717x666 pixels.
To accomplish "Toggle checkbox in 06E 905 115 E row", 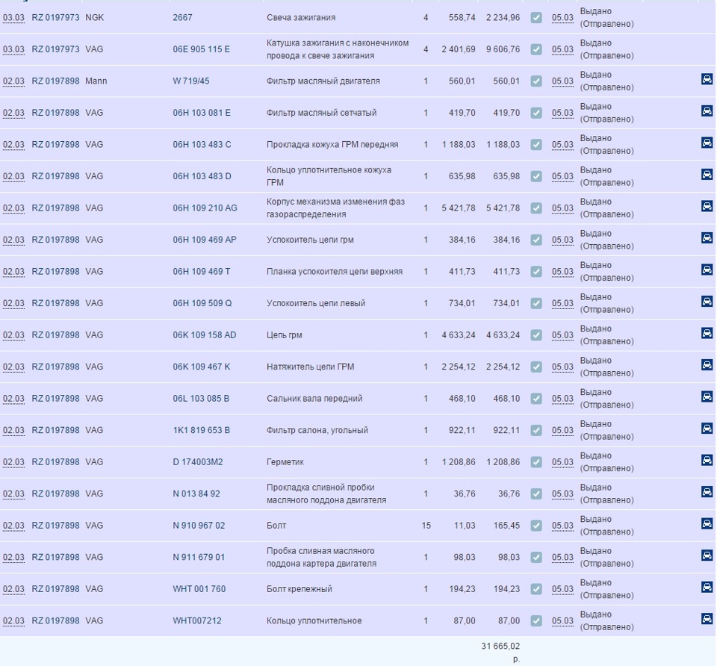I will click(536, 49).
